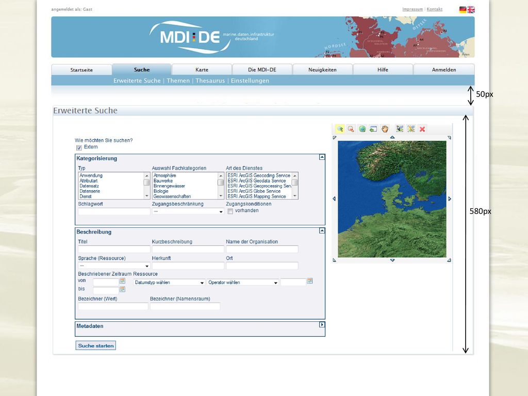Select 'Biologie' in the Fachkategorien list
Screen dimensions: 528x396
coord(161,191)
